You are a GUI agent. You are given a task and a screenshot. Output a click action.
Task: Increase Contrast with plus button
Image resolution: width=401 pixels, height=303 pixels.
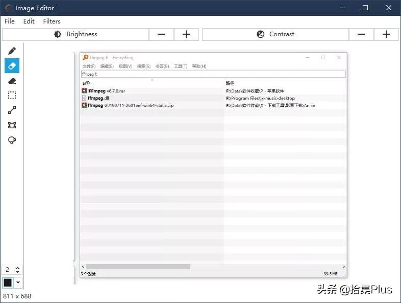pos(386,34)
